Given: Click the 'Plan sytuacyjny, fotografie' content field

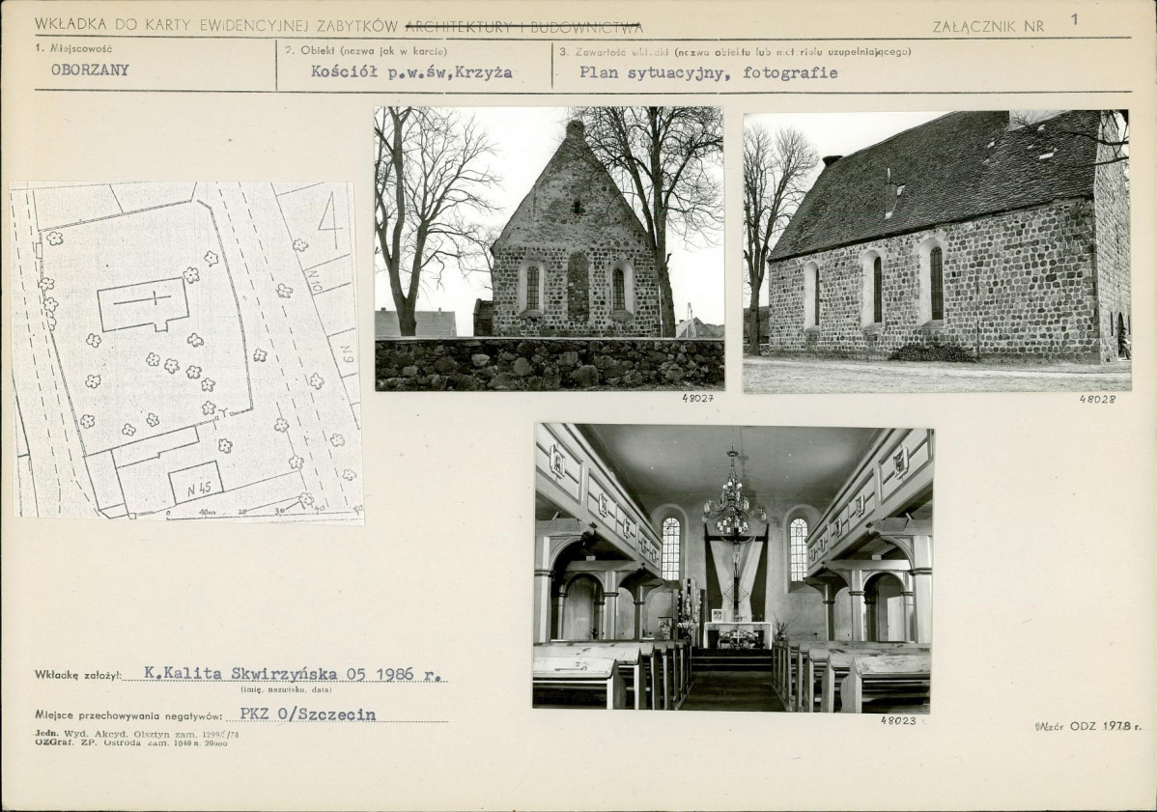Looking at the screenshot, I should tap(708, 72).
